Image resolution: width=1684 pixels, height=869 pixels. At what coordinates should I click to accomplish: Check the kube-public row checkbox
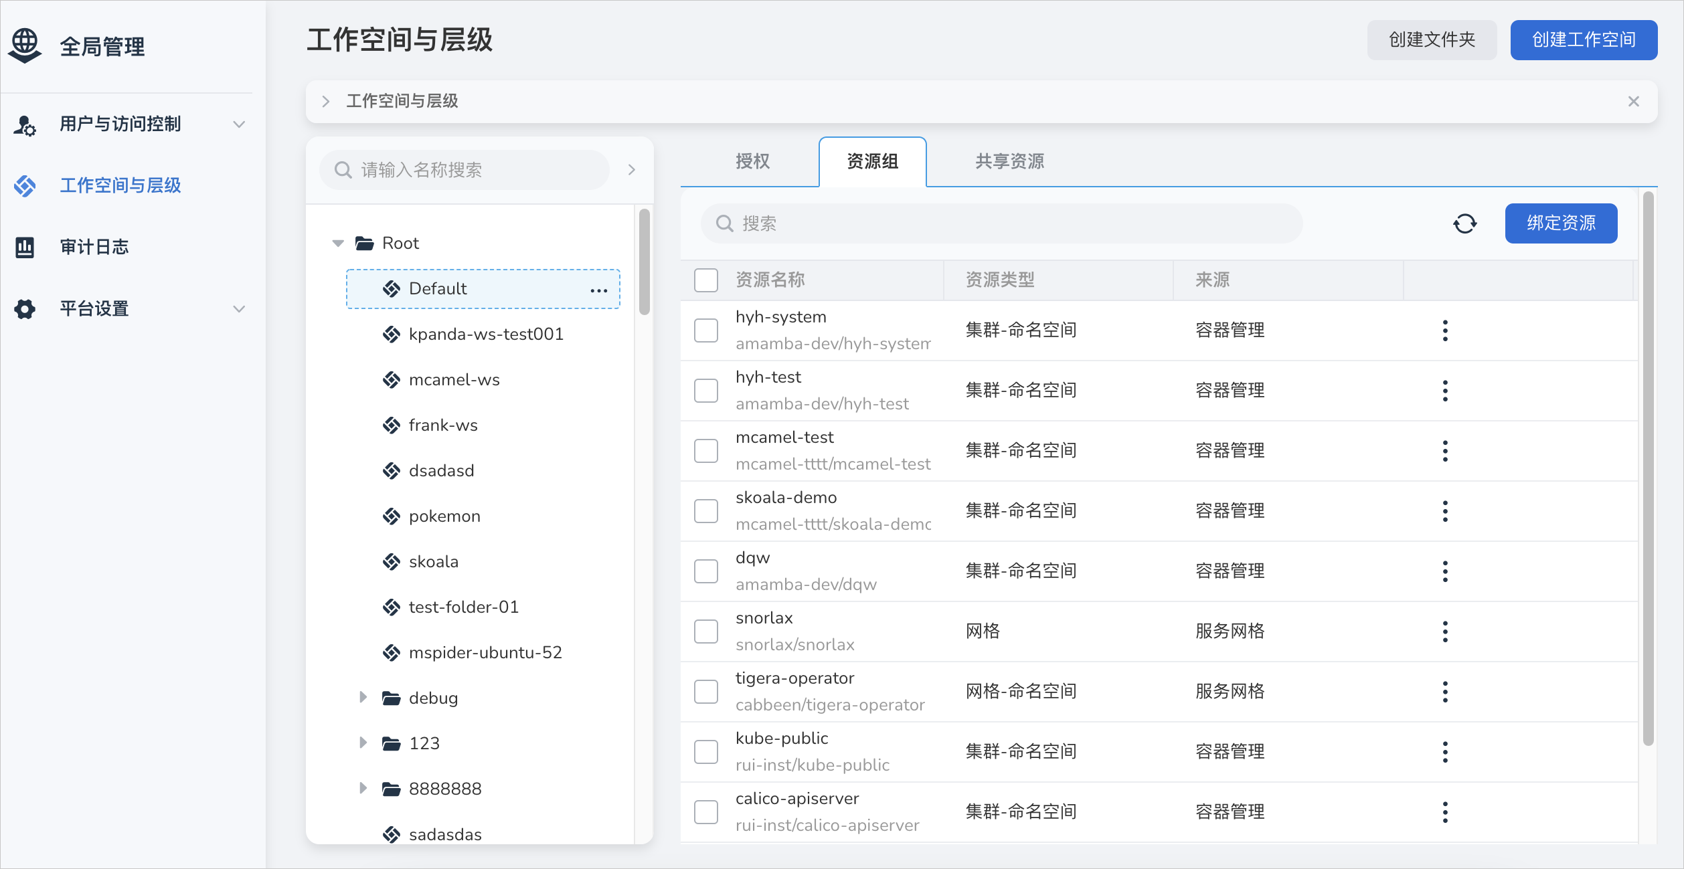pyautogui.click(x=706, y=752)
